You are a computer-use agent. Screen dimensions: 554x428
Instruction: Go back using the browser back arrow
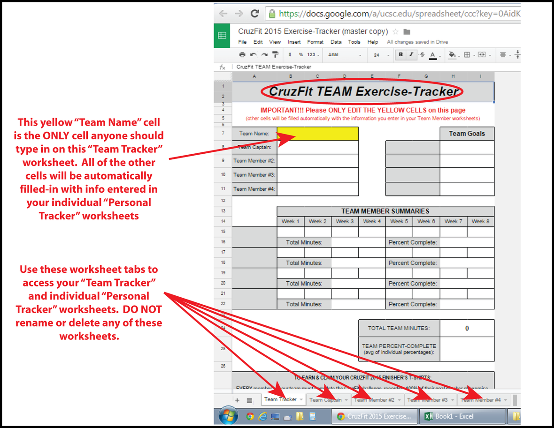click(x=223, y=14)
